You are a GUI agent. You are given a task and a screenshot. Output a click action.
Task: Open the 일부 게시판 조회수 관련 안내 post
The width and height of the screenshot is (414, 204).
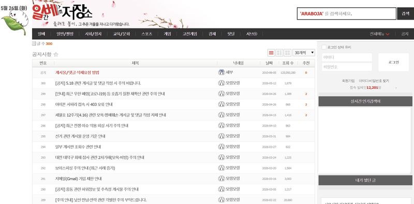78,147
